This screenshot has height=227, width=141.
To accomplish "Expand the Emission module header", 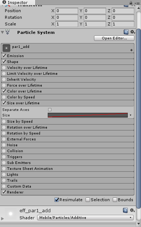I will click(x=68, y=56).
